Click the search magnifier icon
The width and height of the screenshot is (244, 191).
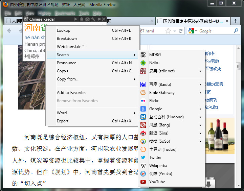point(236,31)
